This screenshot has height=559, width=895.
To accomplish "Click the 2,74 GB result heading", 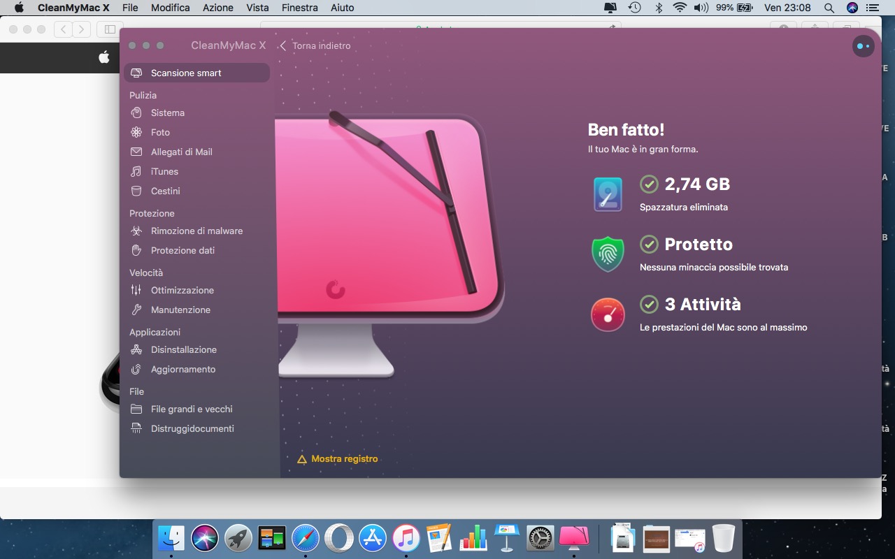I will point(697,184).
